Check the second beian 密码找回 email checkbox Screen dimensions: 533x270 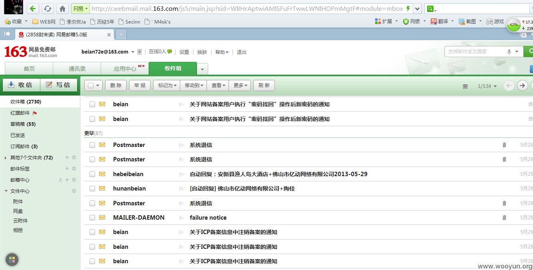click(x=92, y=119)
